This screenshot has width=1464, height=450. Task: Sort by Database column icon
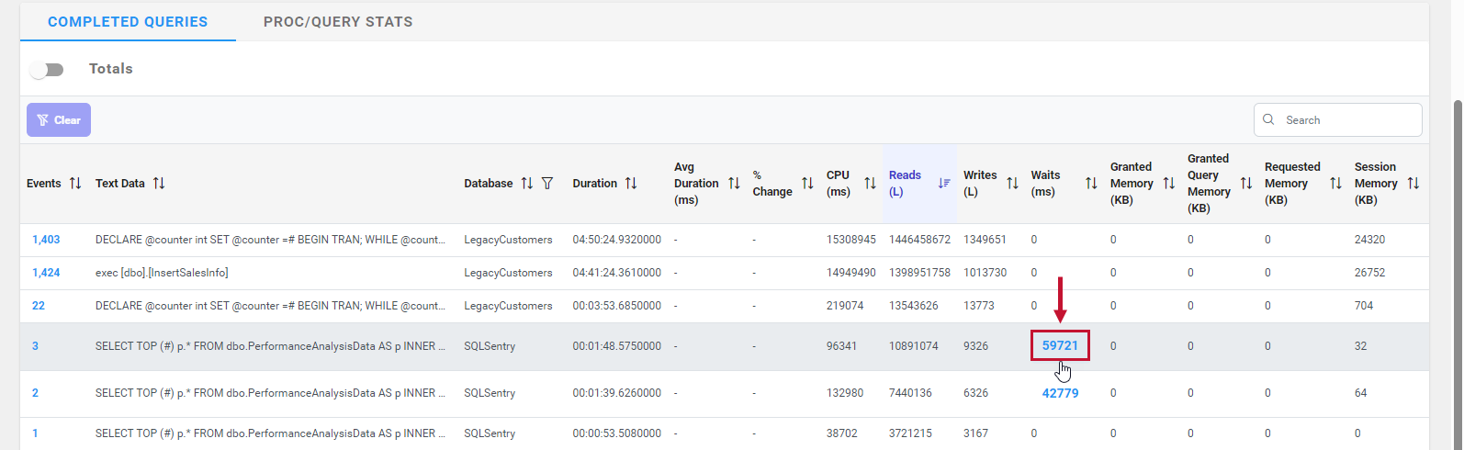(x=527, y=184)
